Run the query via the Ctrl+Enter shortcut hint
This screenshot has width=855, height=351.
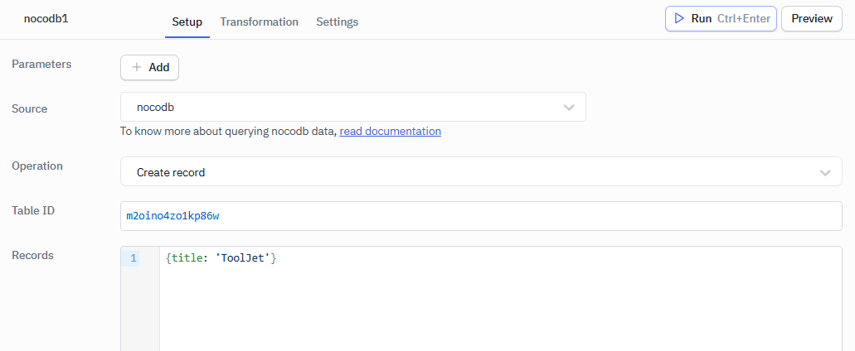point(743,18)
